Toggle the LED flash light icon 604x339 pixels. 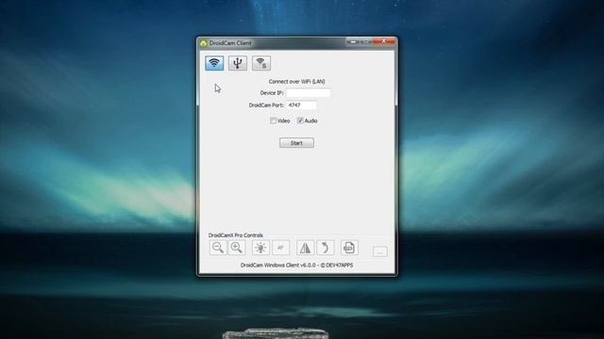tap(260, 248)
